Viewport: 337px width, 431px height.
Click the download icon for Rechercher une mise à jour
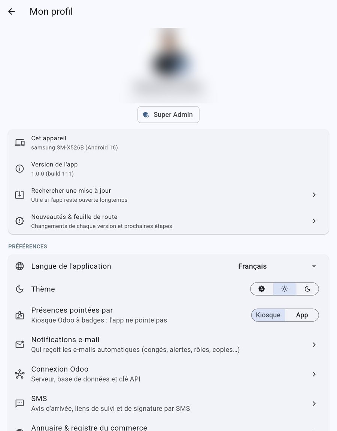pos(19,195)
